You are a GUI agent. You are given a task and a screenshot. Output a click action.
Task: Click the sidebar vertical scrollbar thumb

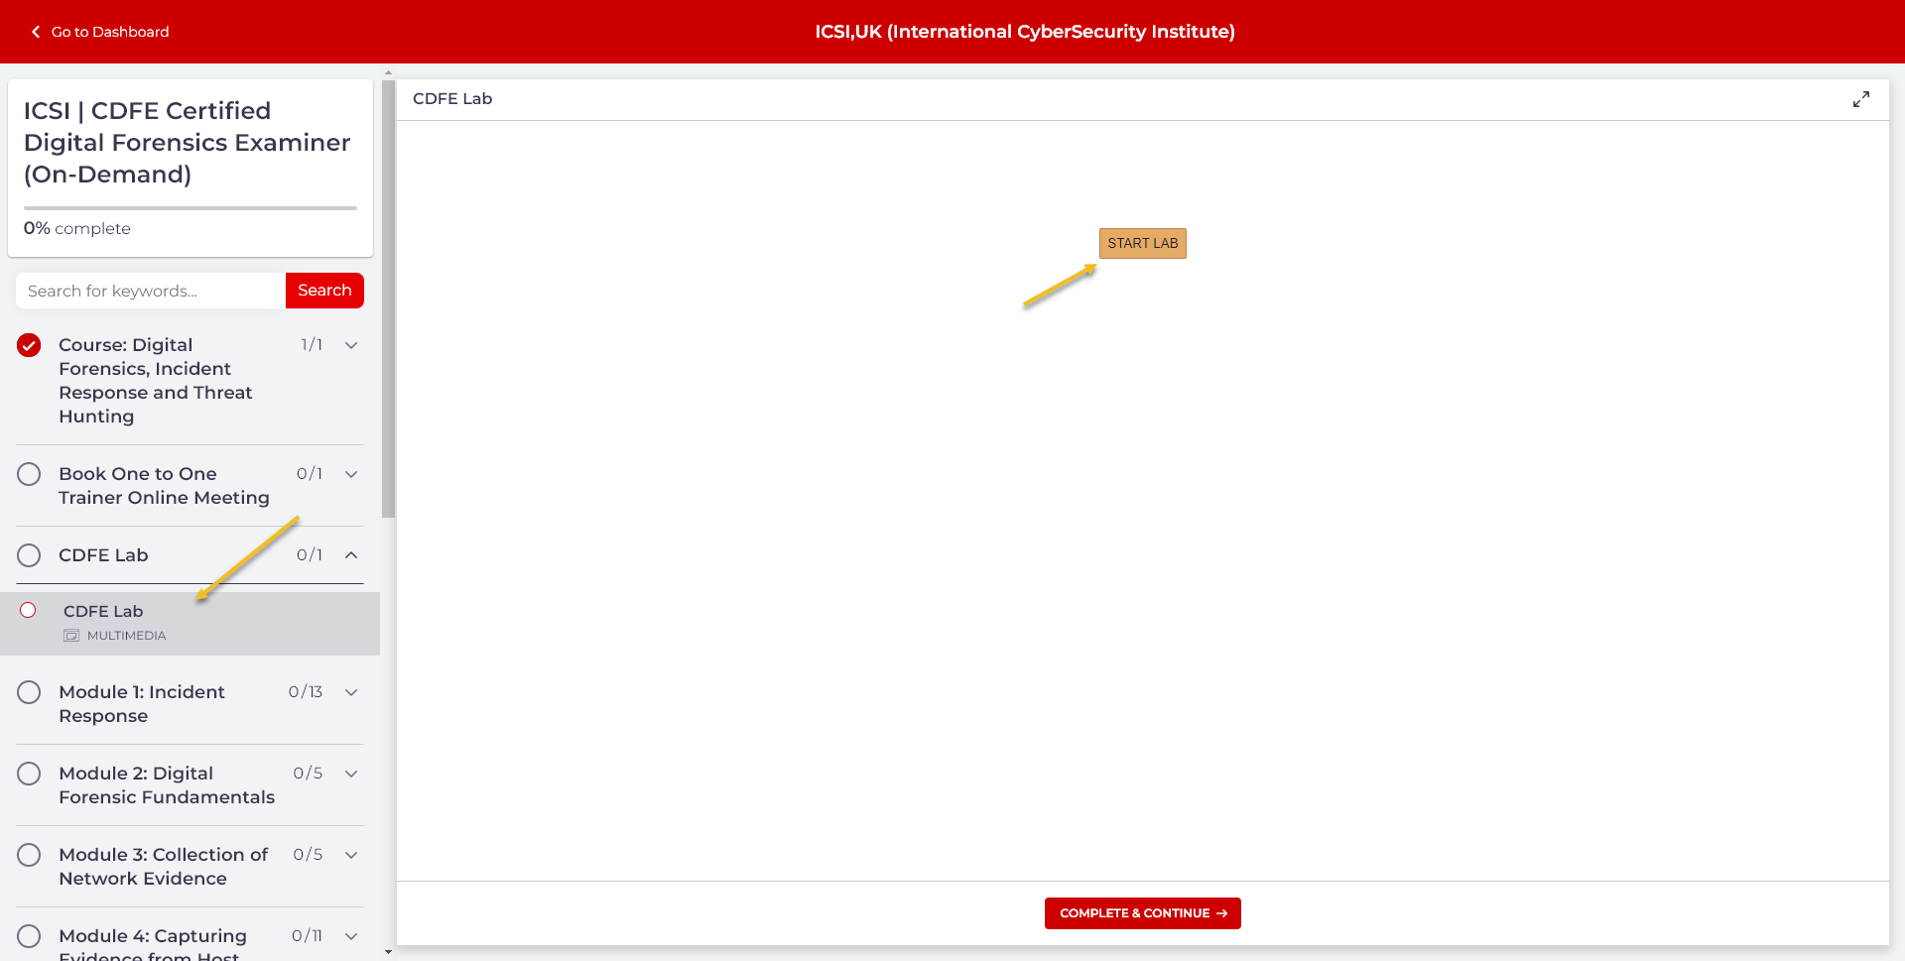[x=388, y=298]
